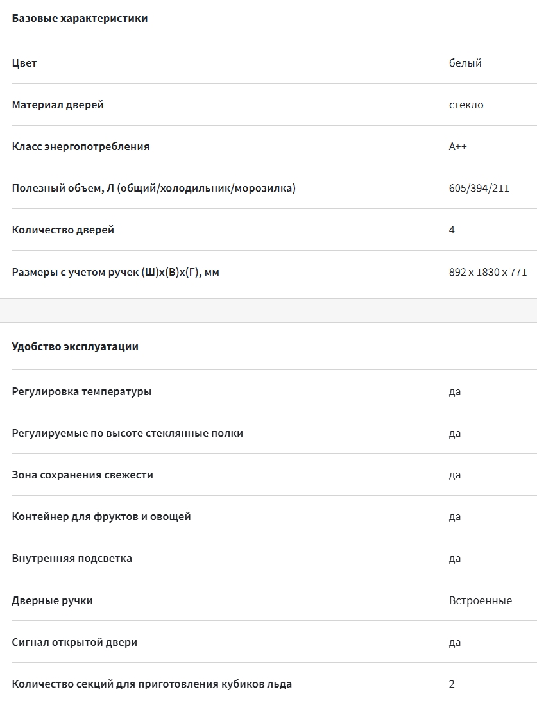
Task: Click the Полезный объем row label
Action: tap(154, 188)
